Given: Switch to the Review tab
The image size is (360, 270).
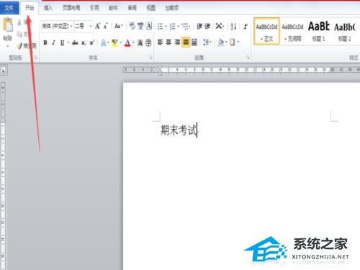Looking at the screenshot, I should coord(132,8).
